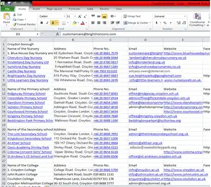The width and height of the screenshot is (211, 187).
Task: Open Conditional Formatting menu
Action: point(197,20)
